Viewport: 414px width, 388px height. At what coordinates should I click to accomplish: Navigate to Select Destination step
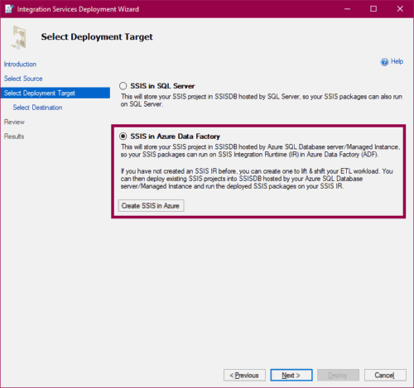pos(37,108)
